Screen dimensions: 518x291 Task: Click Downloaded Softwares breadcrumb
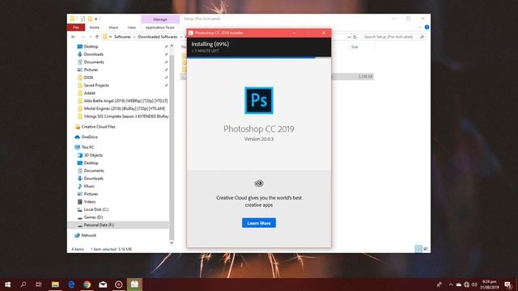pos(158,37)
